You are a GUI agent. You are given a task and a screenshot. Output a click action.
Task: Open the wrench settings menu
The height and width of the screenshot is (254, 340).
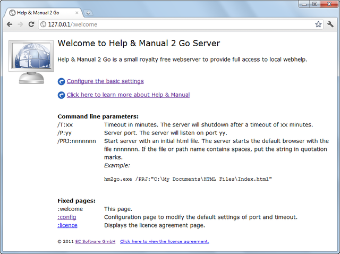[330, 24]
